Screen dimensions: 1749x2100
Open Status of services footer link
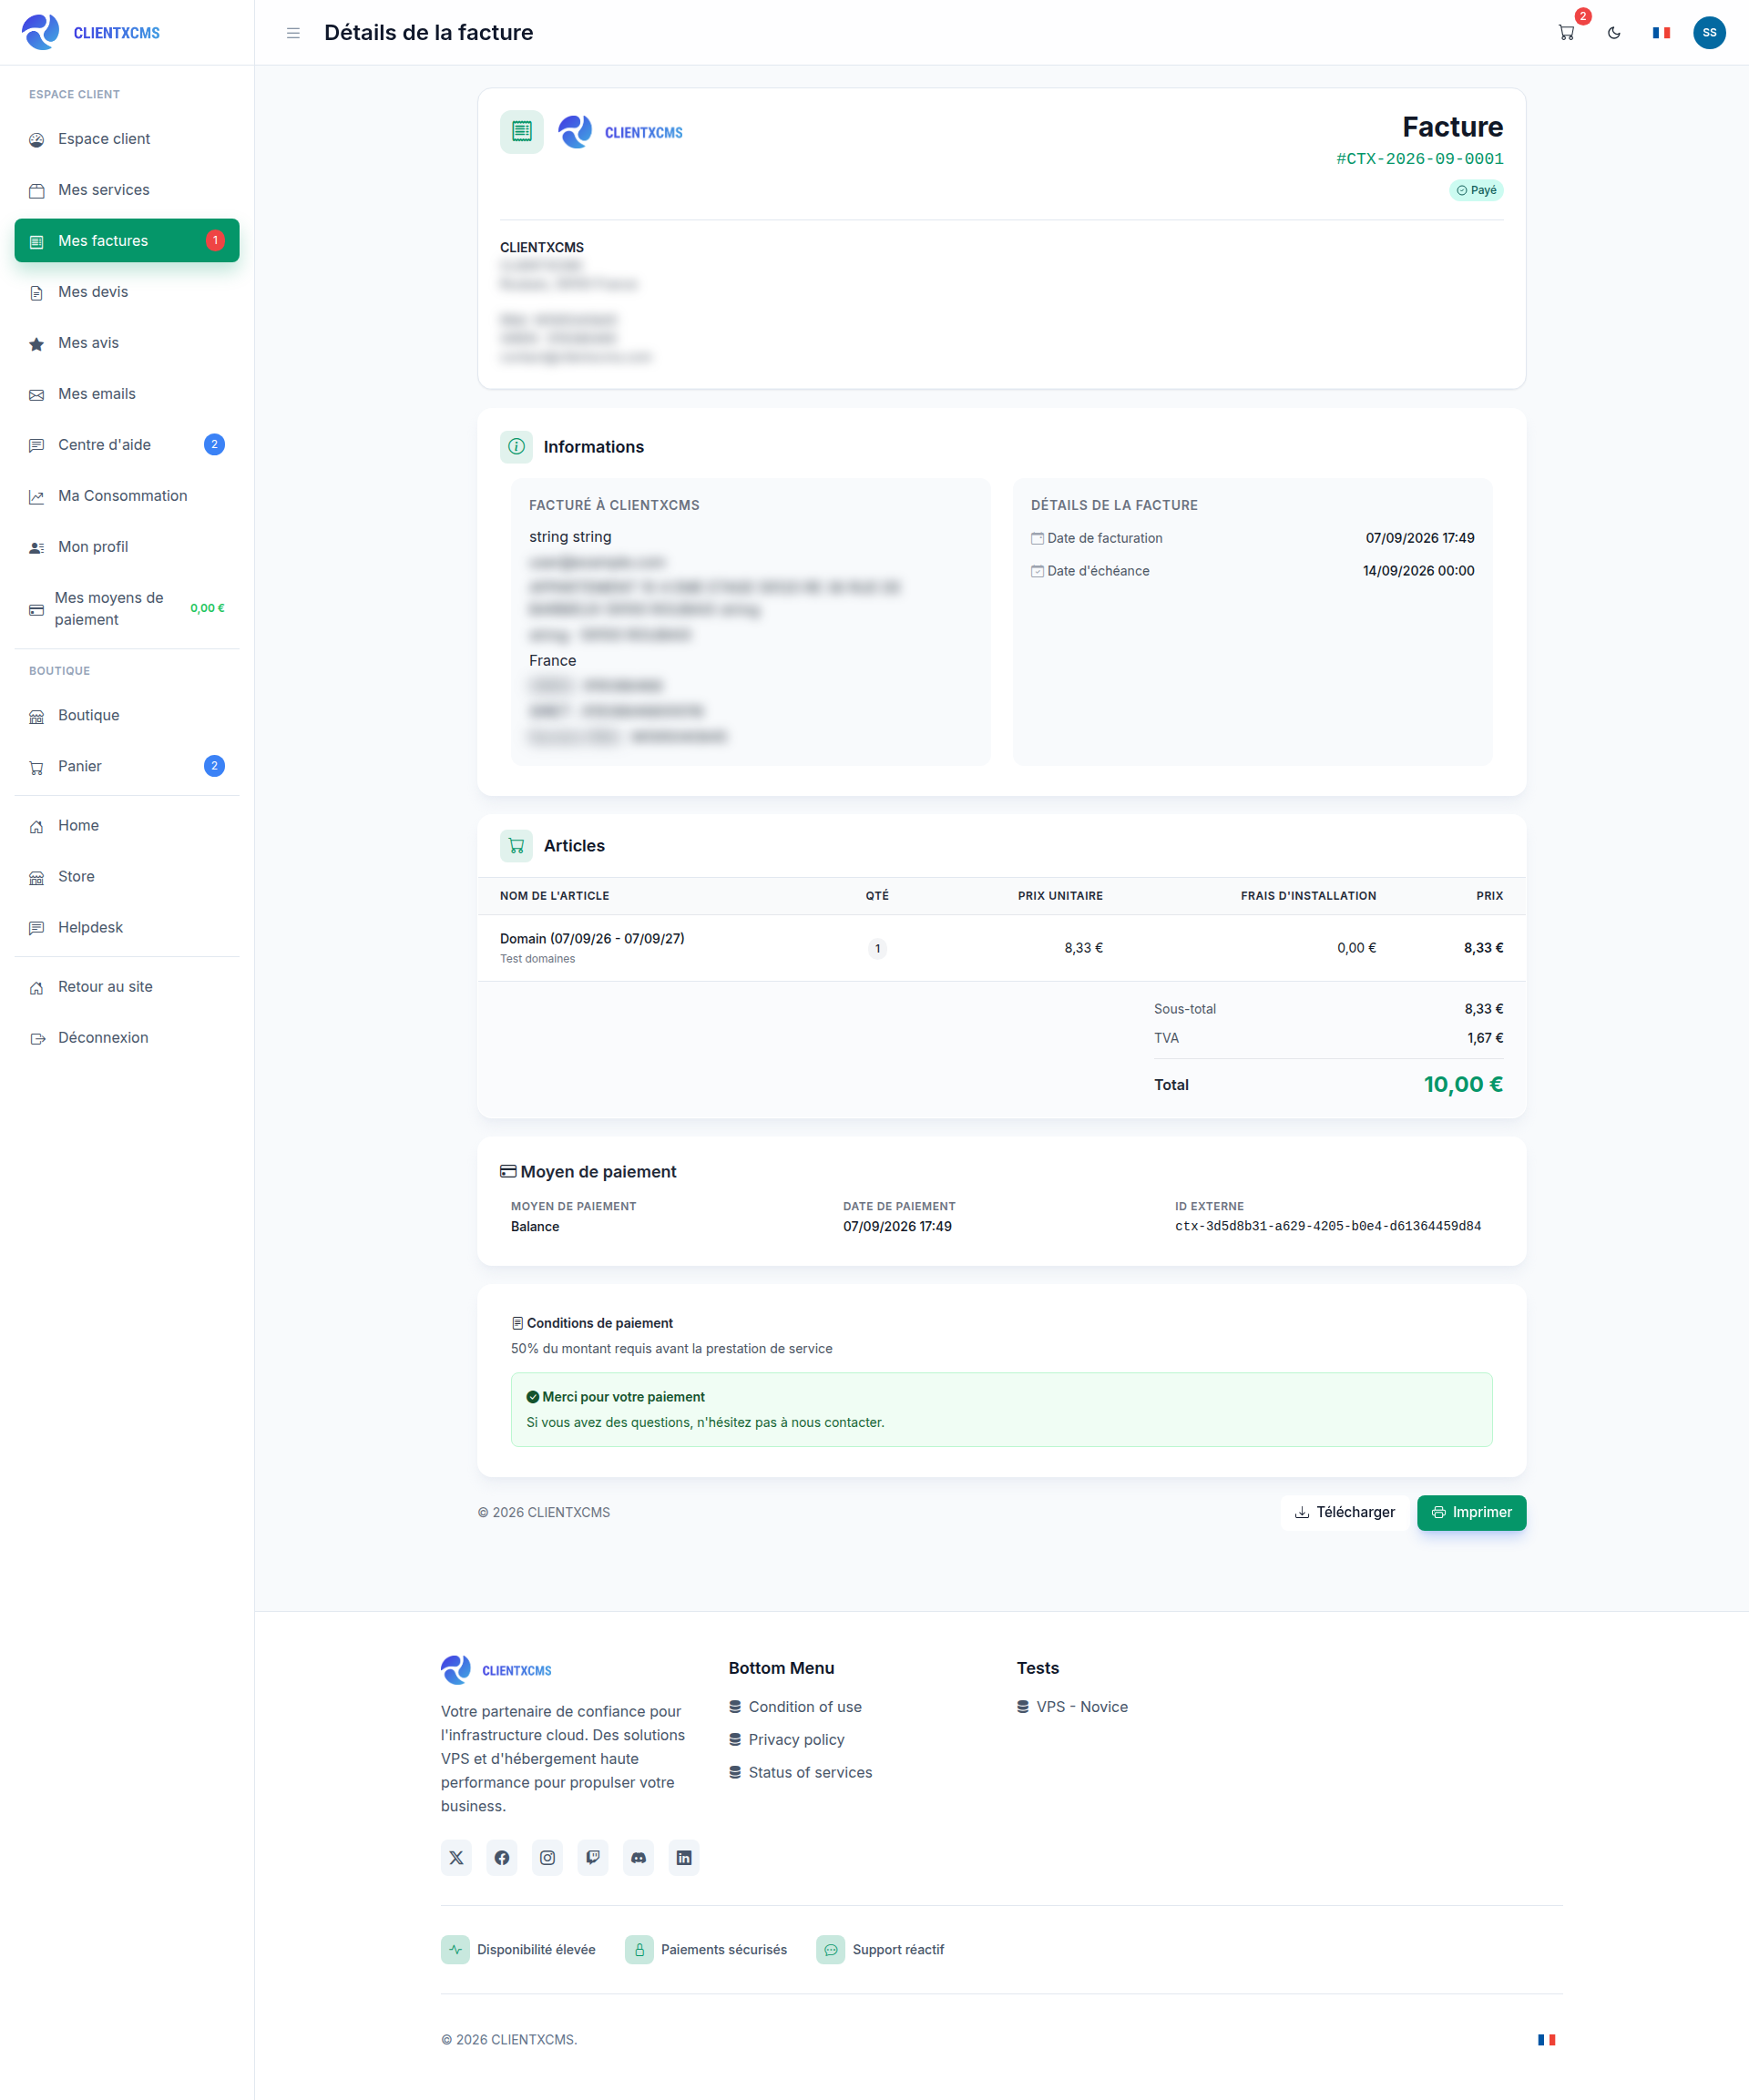click(801, 1772)
